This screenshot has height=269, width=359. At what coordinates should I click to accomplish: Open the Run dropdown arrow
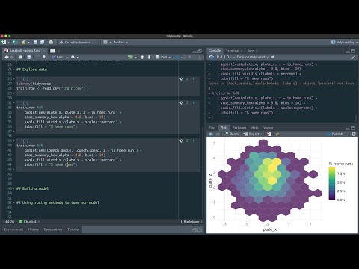point(170,57)
